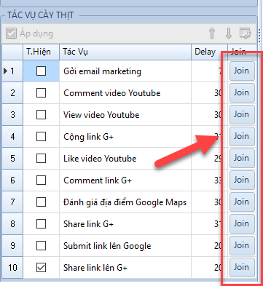Select the Share link lên G+ text

(x=95, y=268)
